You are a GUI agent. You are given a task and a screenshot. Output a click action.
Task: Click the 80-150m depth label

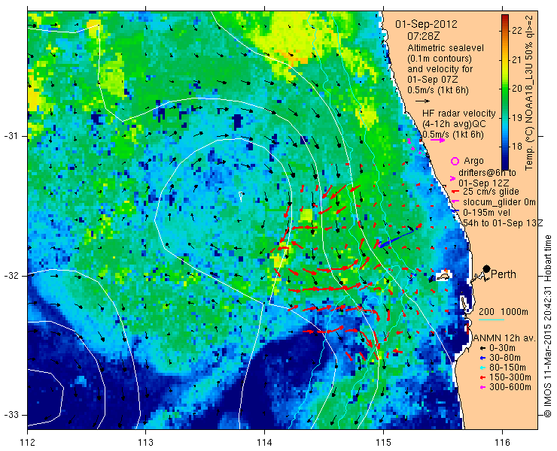pos(507,368)
